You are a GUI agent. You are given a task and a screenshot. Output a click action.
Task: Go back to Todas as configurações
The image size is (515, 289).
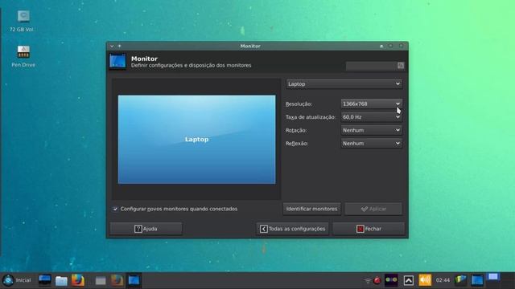(292, 229)
